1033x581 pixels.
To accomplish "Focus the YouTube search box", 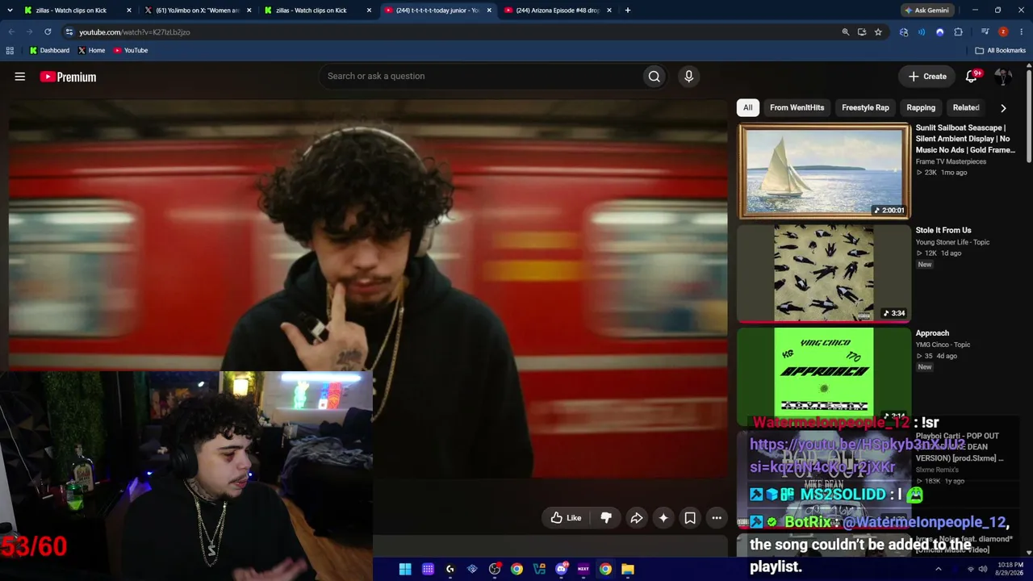I will coord(480,76).
